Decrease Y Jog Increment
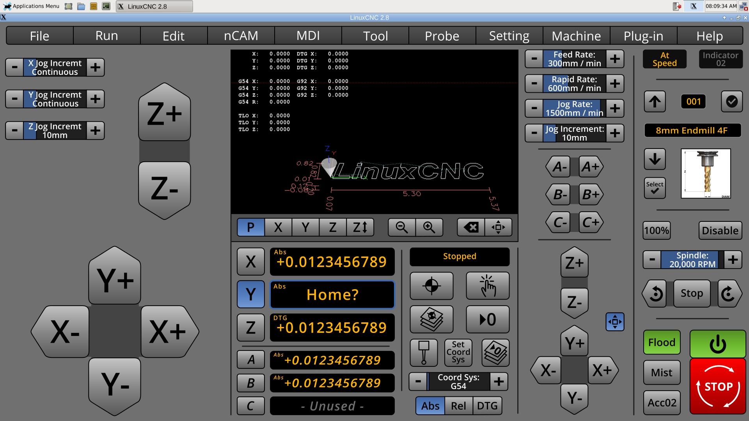 click(x=15, y=99)
